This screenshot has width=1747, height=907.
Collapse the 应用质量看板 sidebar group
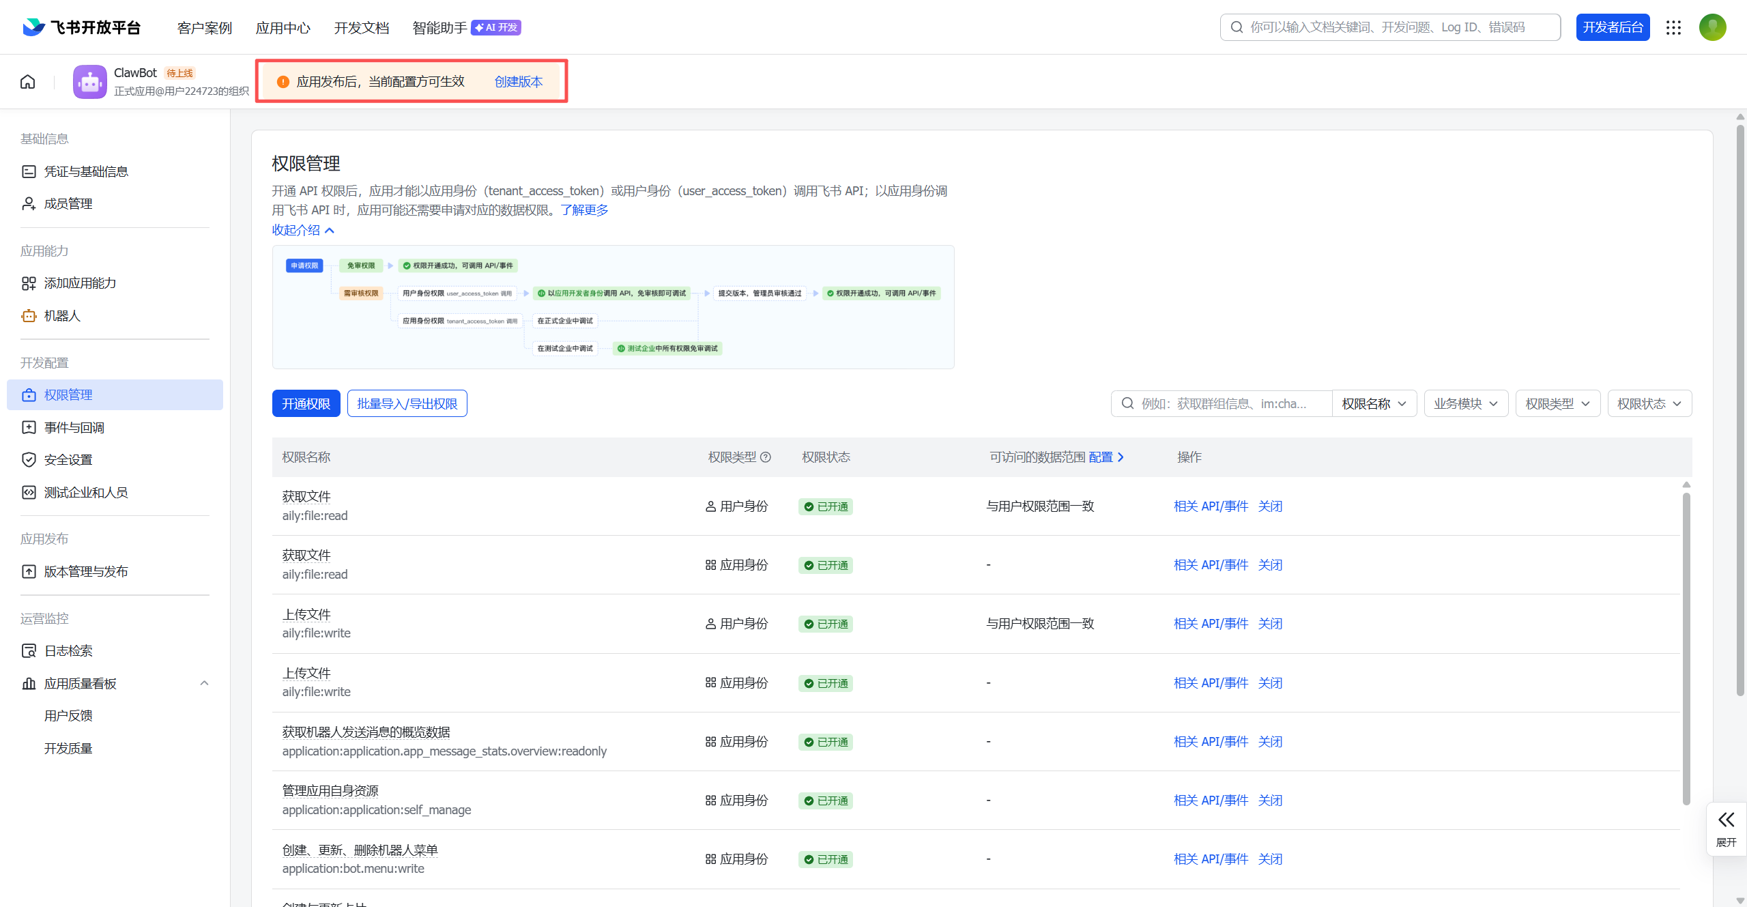(204, 683)
